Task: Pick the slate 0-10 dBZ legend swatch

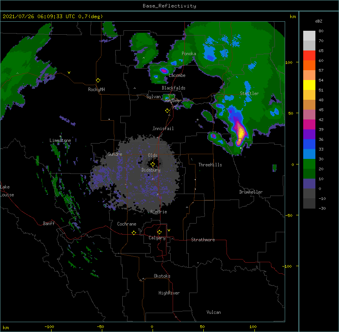Action: 309,184
